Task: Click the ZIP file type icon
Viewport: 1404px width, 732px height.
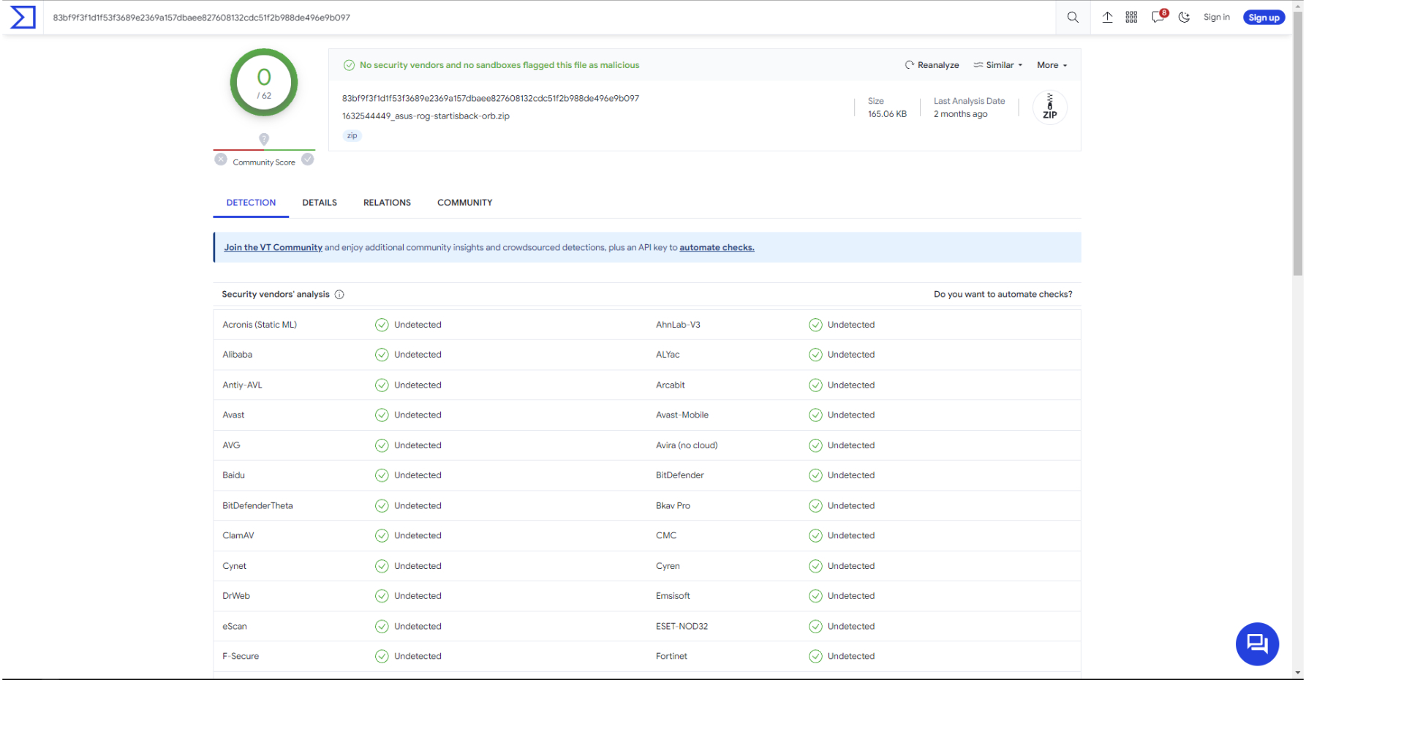Action: tap(1050, 107)
